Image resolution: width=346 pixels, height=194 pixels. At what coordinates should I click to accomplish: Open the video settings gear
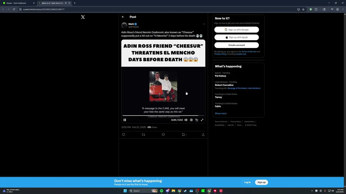coord(191,120)
